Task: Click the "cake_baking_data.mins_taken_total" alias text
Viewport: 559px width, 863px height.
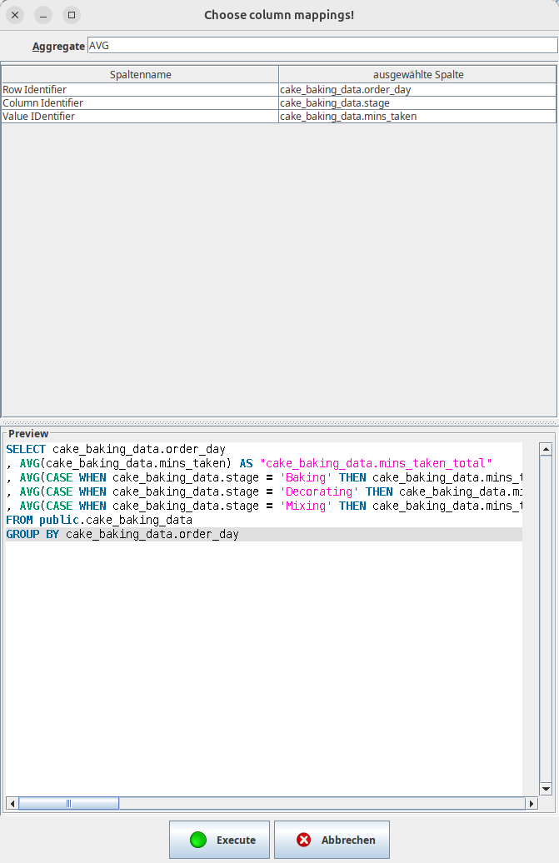Action: [376, 463]
